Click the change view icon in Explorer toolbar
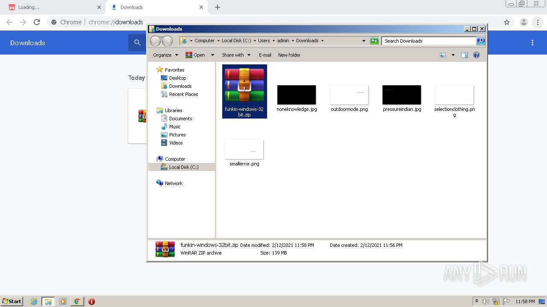Viewport: 547px width, 307px height. pyautogui.click(x=443, y=55)
